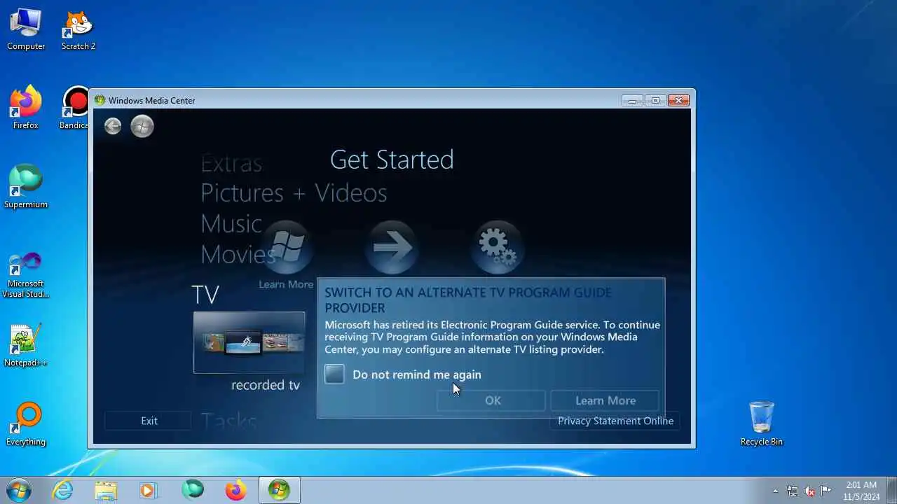Click Learn More in the dialog
The image size is (897, 504).
tap(605, 400)
